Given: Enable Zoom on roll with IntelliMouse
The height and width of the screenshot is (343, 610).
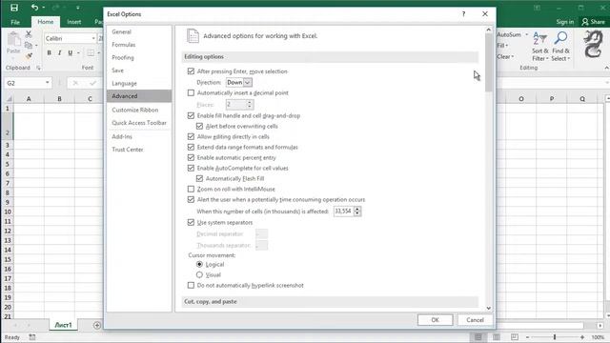Looking at the screenshot, I should [191, 189].
